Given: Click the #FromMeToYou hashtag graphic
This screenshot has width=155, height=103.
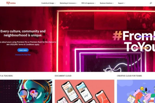Looking at the screenshot, I should (x=134, y=41).
